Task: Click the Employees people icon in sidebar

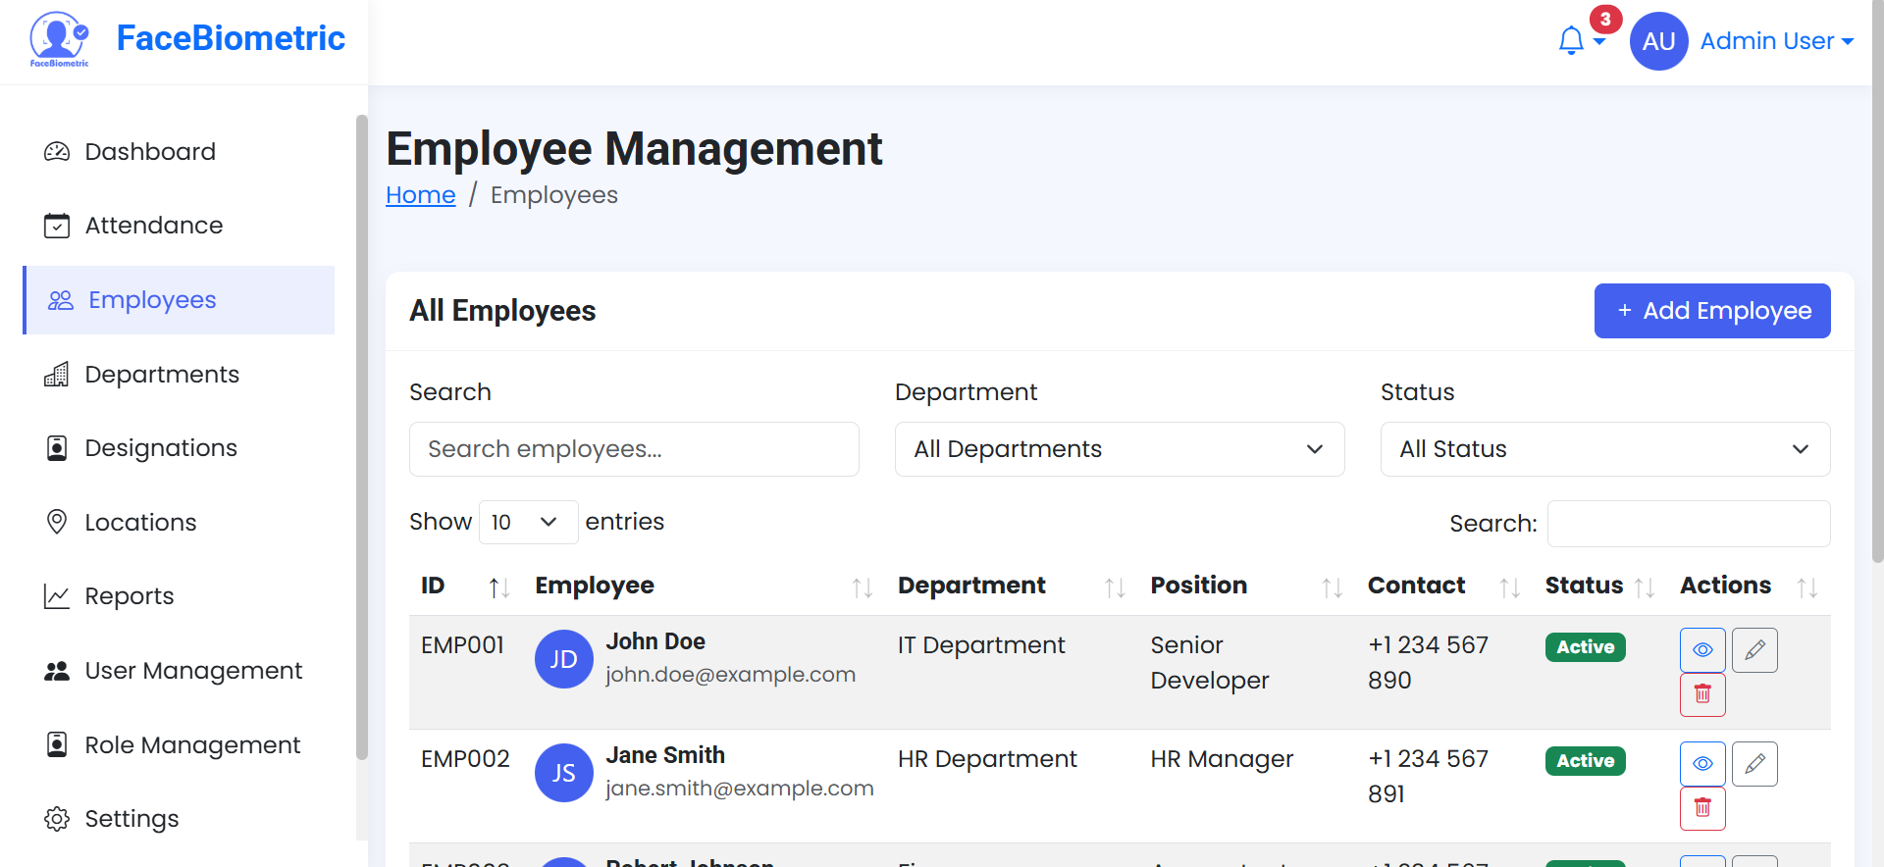Action: pyautogui.click(x=61, y=300)
